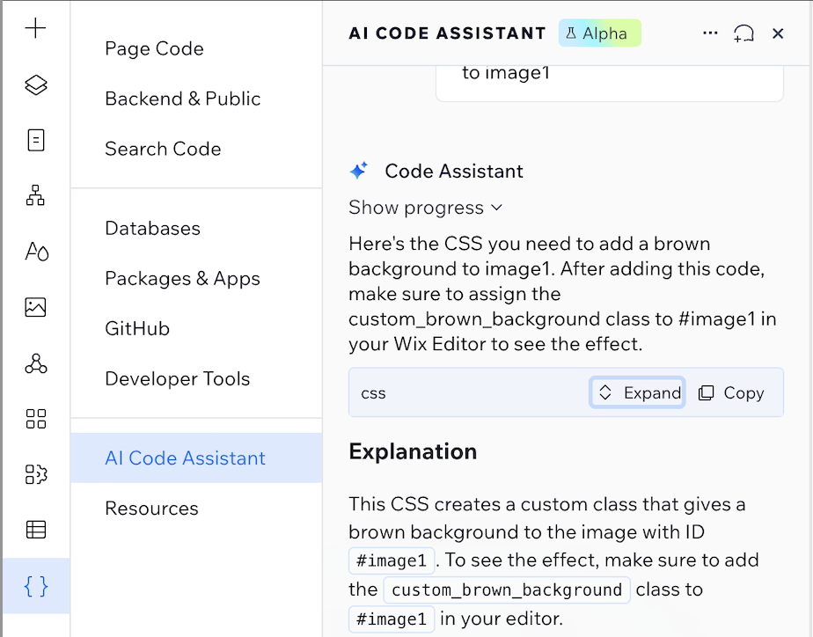Image resolution: width=813 pixels, height=637 pixels.
Task: Open the three-dots more options menu
Action: 710,33
